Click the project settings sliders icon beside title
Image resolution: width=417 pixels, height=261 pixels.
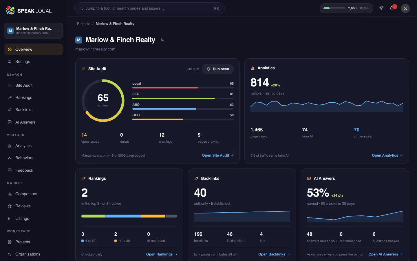click(162, 40)
